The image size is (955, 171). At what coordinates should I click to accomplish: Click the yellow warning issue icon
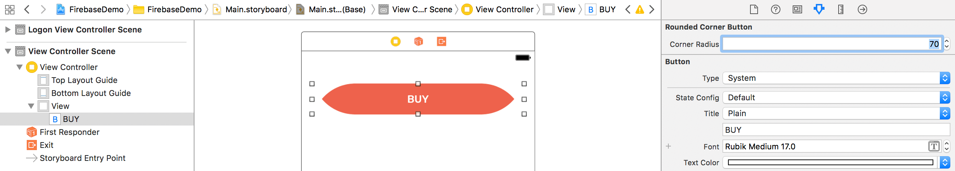pyautogui.click(x=639, y=10)
